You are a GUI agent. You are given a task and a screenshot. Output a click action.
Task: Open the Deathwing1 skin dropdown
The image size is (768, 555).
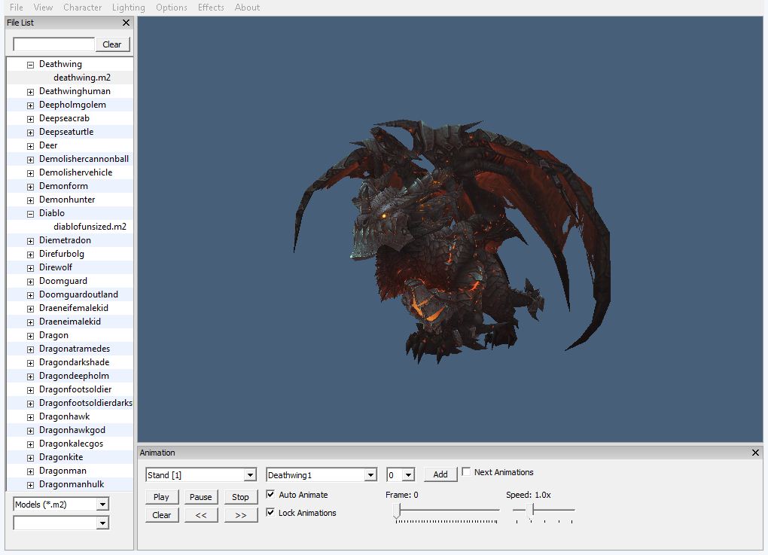370,475
